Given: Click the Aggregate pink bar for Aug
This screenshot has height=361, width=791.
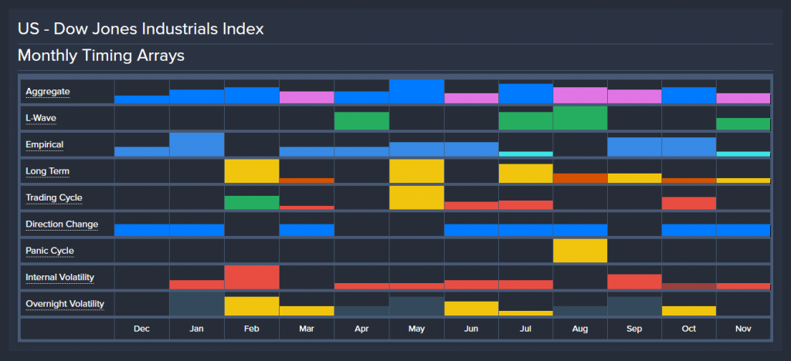Looking at the screenshot, I should [580, 95].
